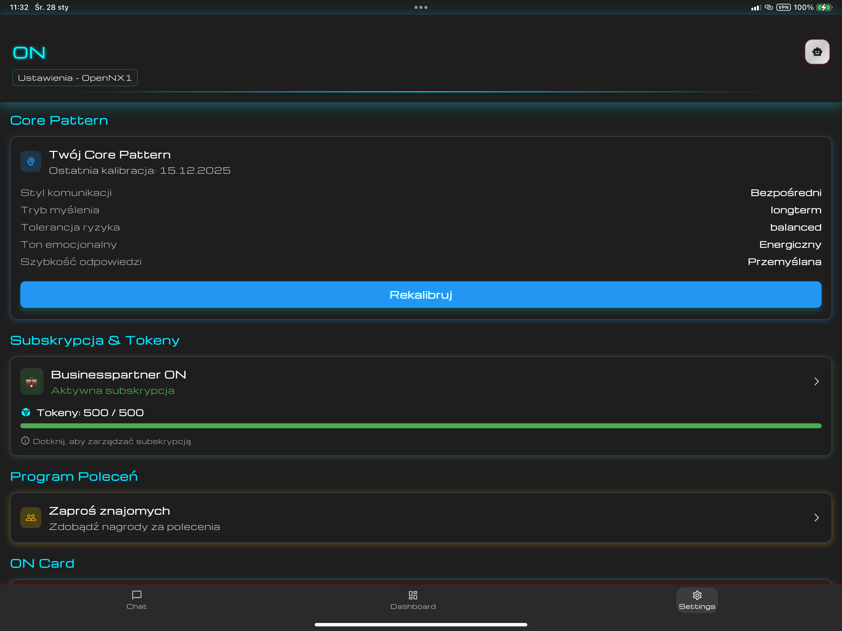
Task: Click the yellow invite friends icon
Action: pyautogui.click(x=31, y=518)
